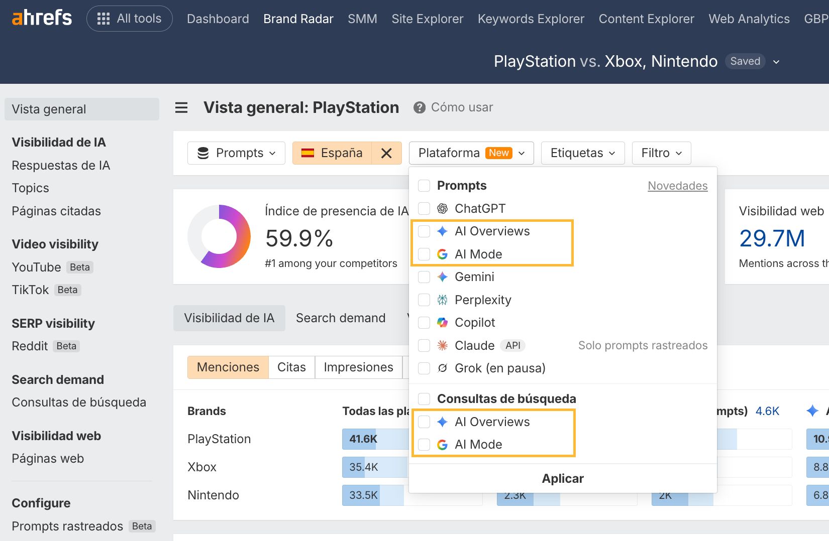Click the Prompts database stack icon
Image resolution: width=829 pixels, height=541 pixels.
(203, 153)
